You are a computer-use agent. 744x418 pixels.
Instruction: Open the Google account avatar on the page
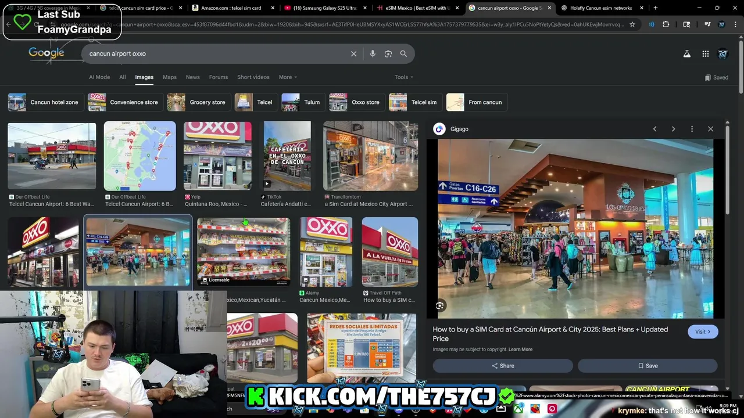(x=722, y=53)
